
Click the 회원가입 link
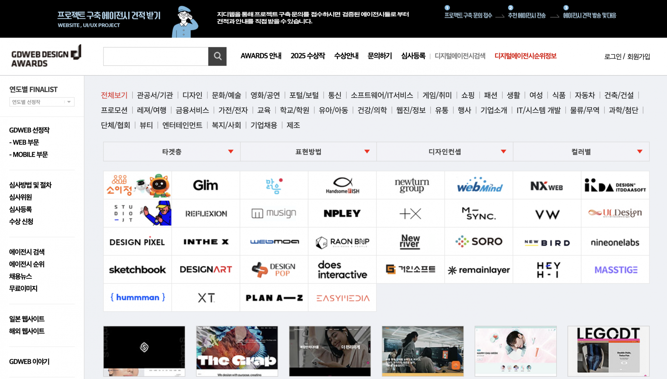point(639,57)
